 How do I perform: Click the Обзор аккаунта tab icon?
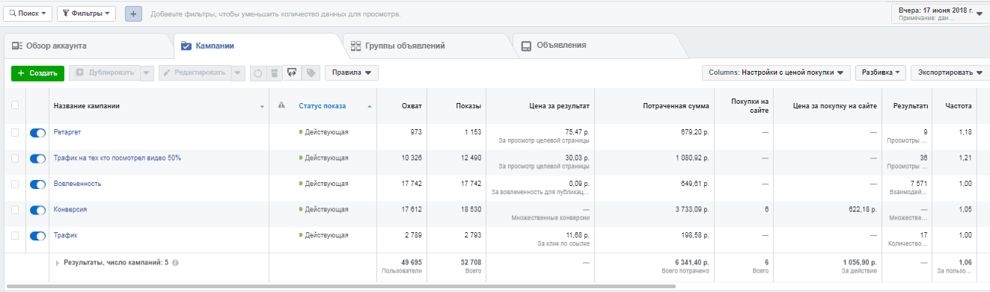point(16,46)
